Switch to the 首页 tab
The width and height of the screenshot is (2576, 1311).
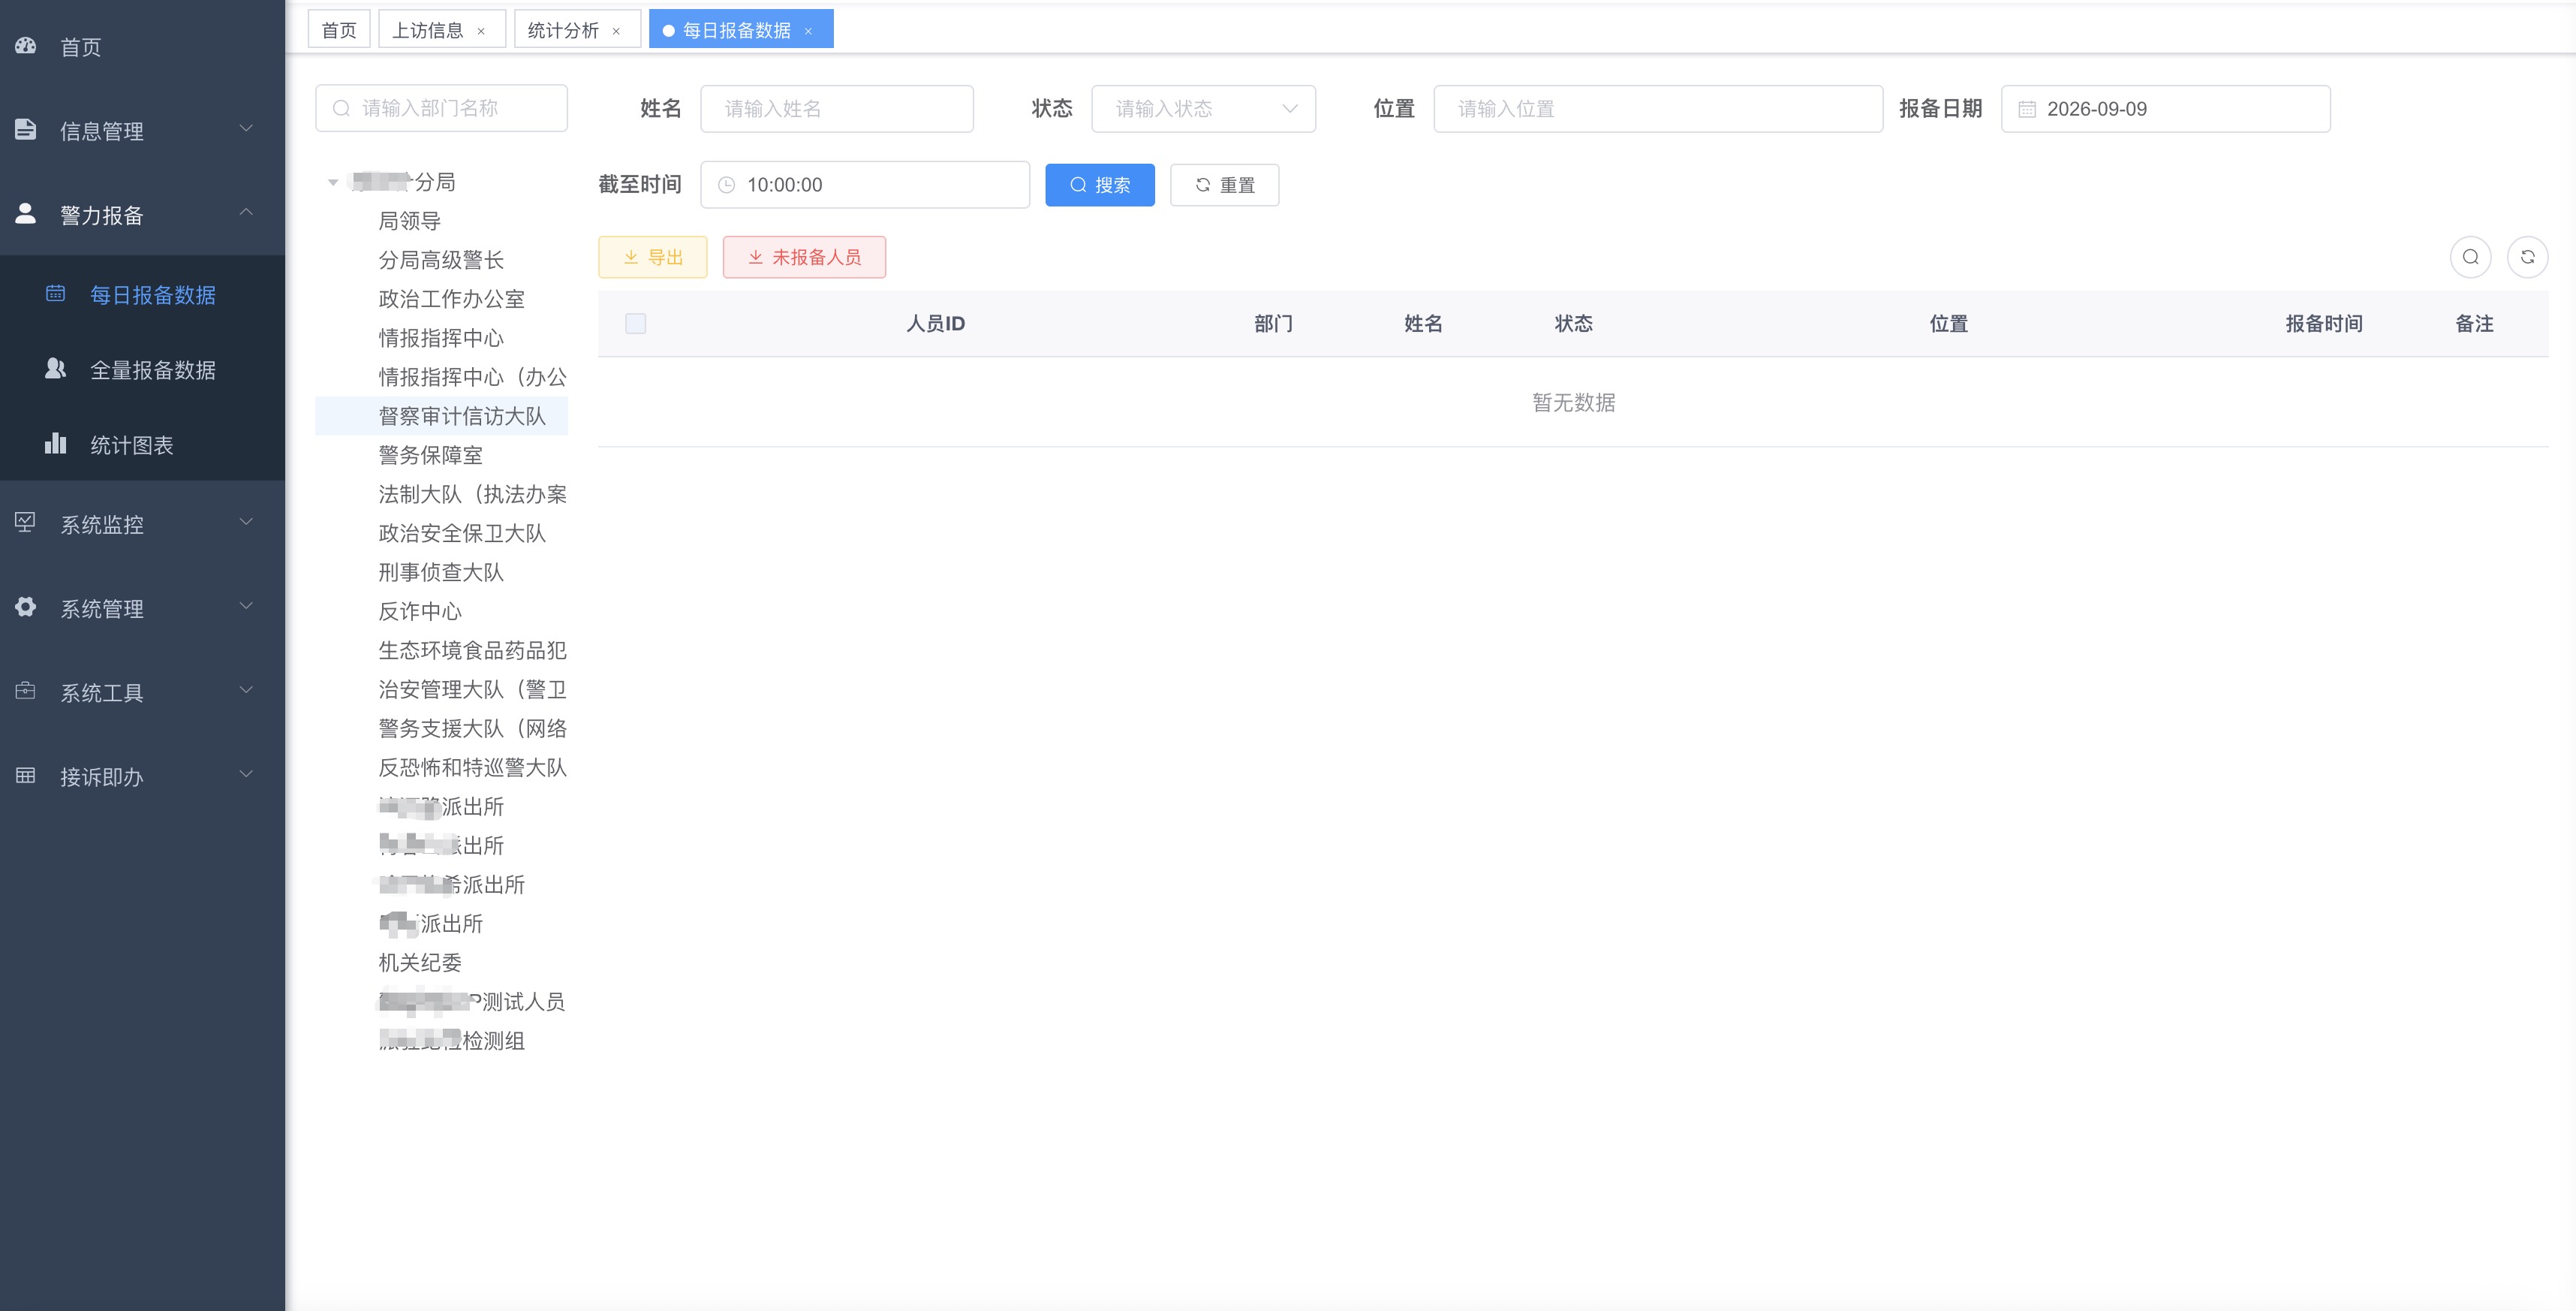[339, 30]
